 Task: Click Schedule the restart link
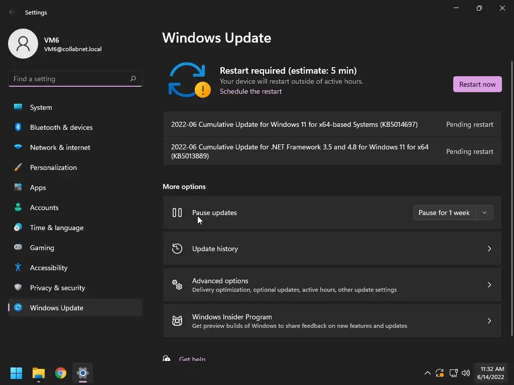coord(250,91)
